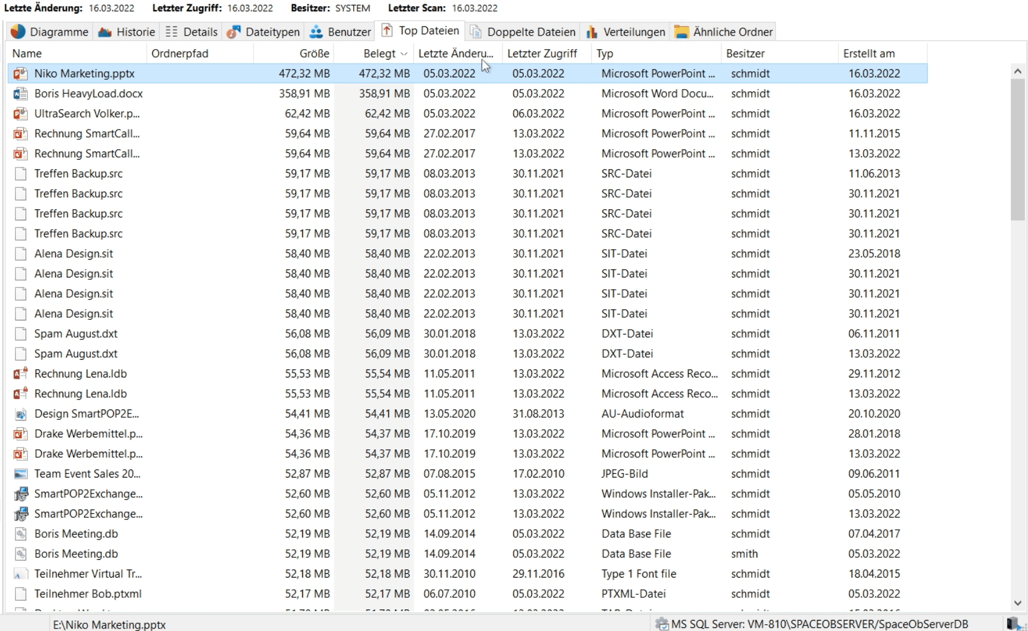Screen dimensions: 1028x631
Task: Click JPEG-Bild type cell
Action: 625,474
